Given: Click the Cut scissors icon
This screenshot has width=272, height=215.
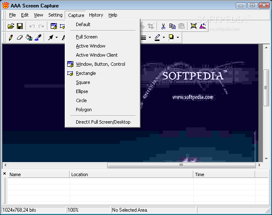Looking at the screenshot, I should (163, 26).
